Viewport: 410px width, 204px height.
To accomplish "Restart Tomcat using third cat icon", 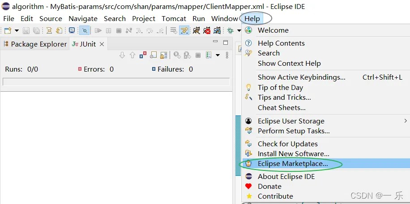I will [217, 30].
